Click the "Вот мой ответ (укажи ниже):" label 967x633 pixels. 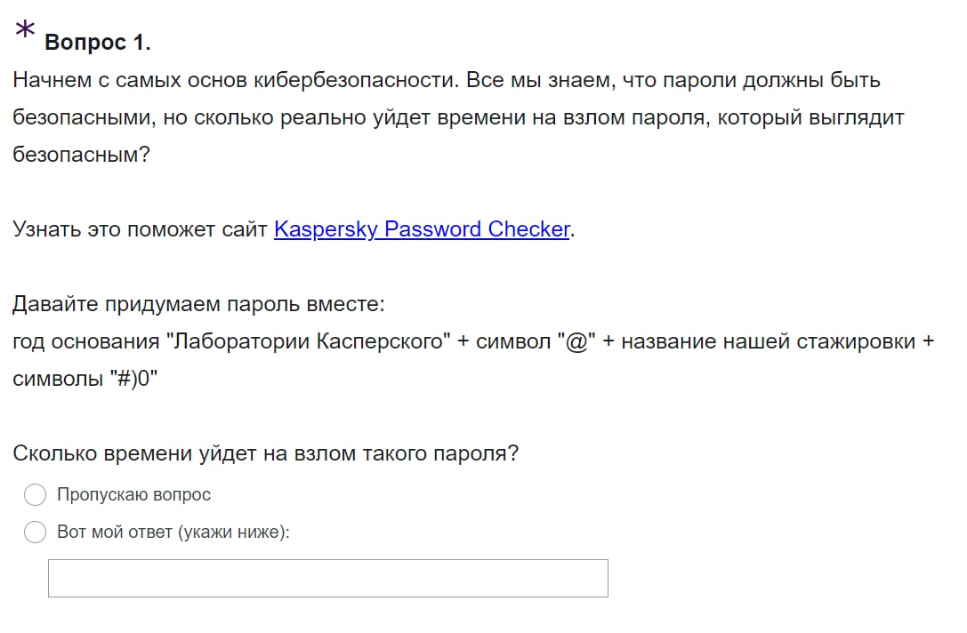(173, 533)
